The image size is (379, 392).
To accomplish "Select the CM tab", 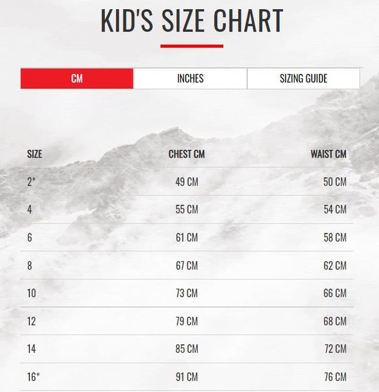I will tap(77, 78).
